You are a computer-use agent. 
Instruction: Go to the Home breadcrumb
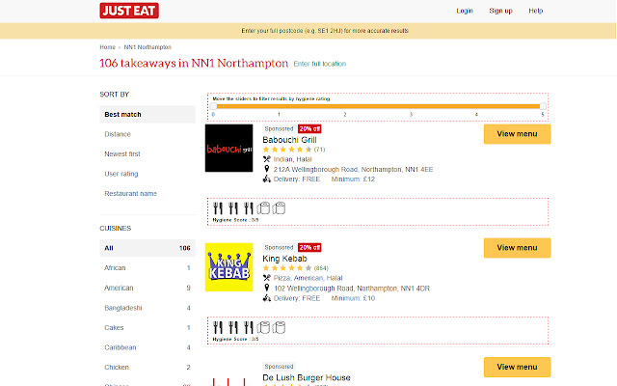click(x=107, y=47)
